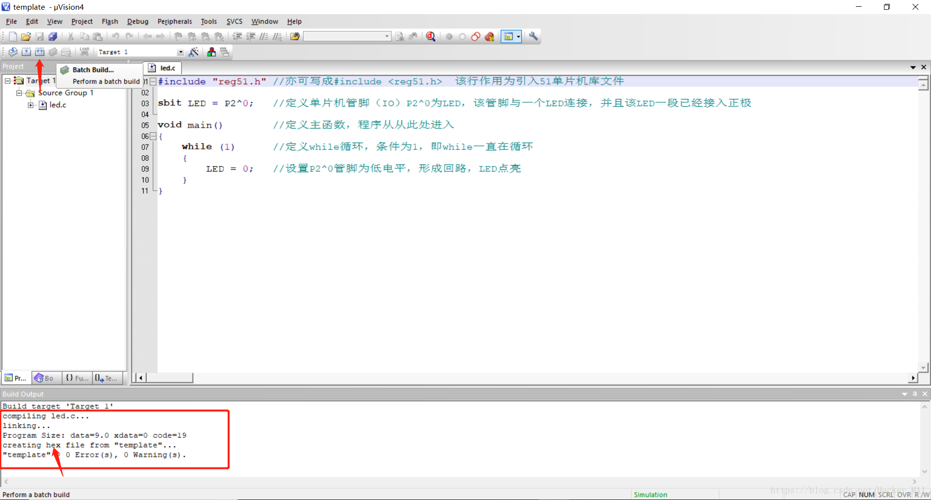Viewport: 931px width, 500px height.
Task: Open a file with the Open folder icon
Action: [x=26, y=36]
